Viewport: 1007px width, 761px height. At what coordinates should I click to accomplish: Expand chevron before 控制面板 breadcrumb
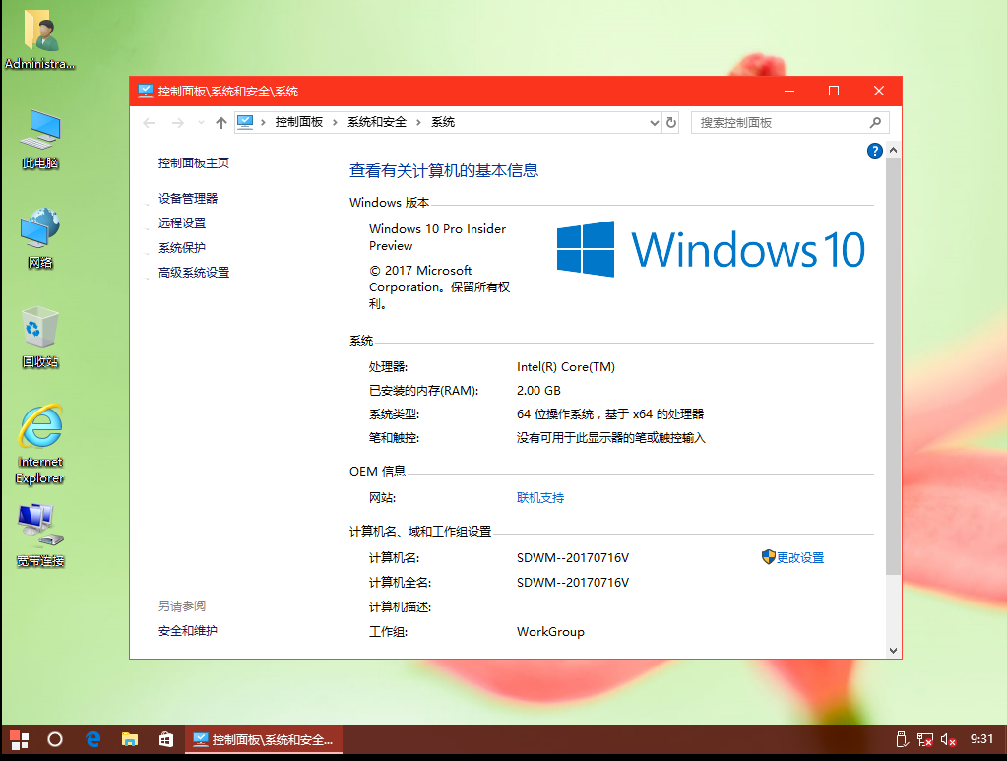(263, 123)
